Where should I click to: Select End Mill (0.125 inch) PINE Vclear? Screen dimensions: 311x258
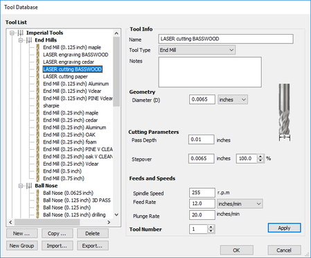coord(78,98)
